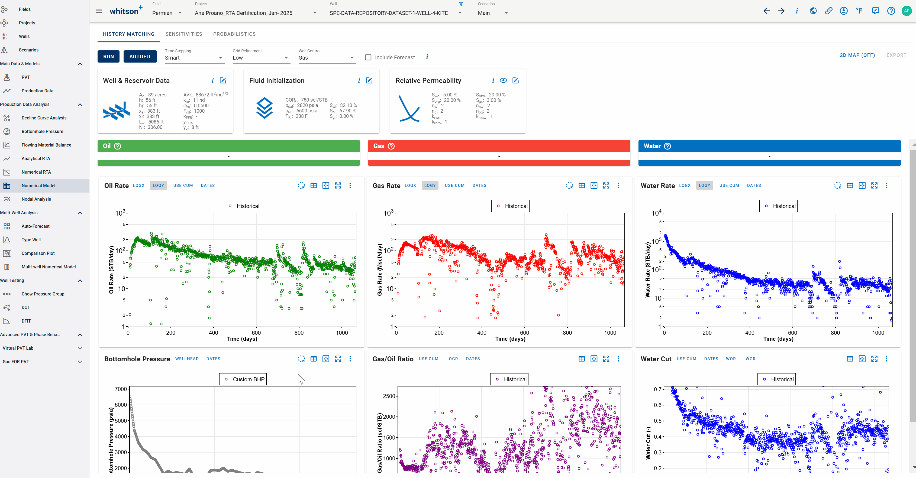Open the help question mark icon

tap(891, 11)
